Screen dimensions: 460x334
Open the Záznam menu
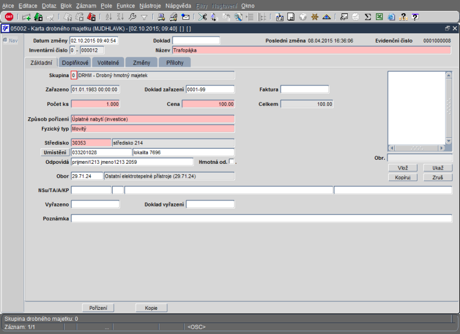click(86, 6)
